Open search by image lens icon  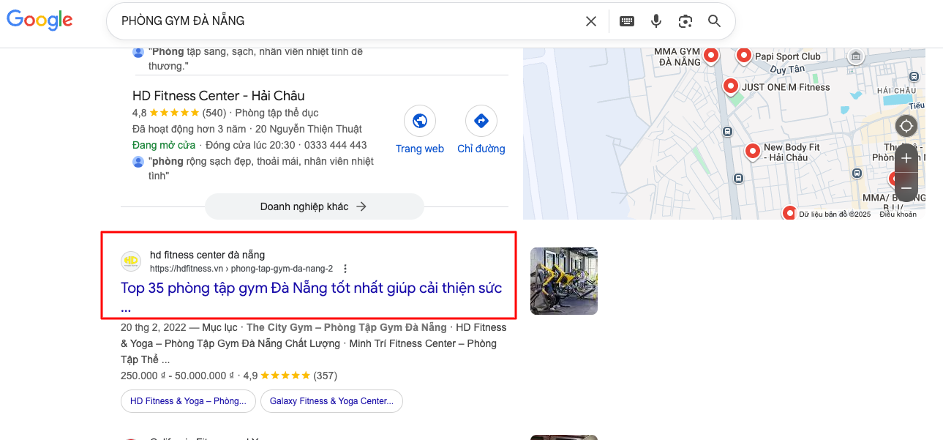[x=685, y=21]
